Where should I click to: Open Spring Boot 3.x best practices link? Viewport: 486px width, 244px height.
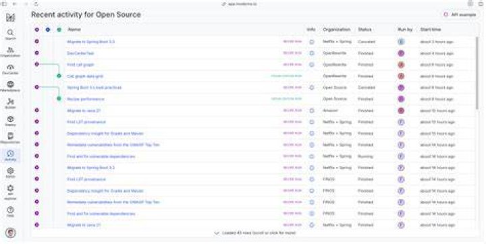(x=94, y=88)
